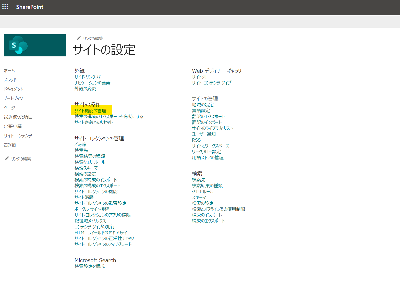Open コンテンツ タイプの発行 link

(95, 227)
